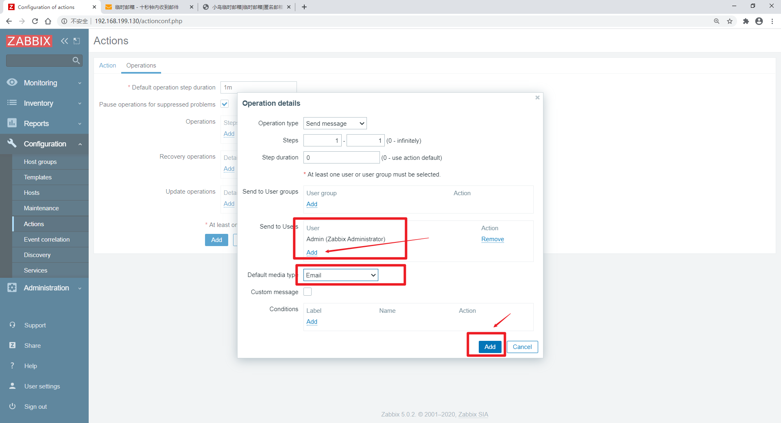Click browser zoom magnifier icon
Image resolution: width=781 pixels, height=423 pixels.
[717, 21]
